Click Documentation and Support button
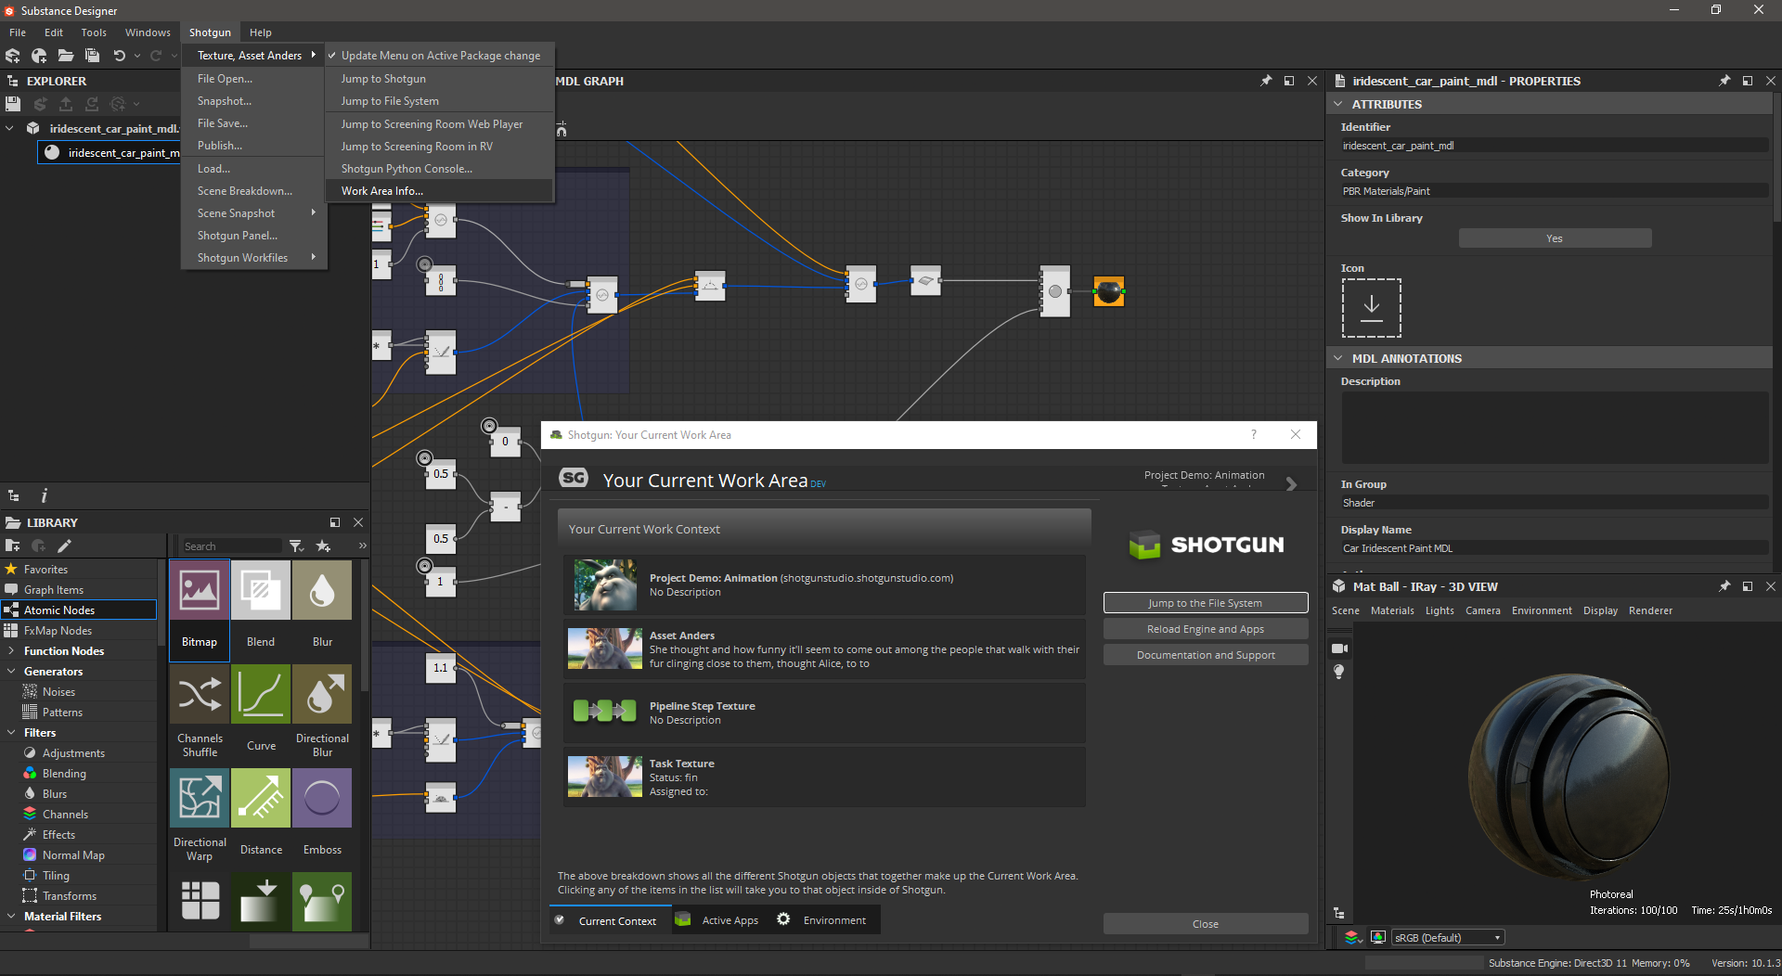Image resolution: width=1782 pixels, height=976 pixels. point(1205,655)
